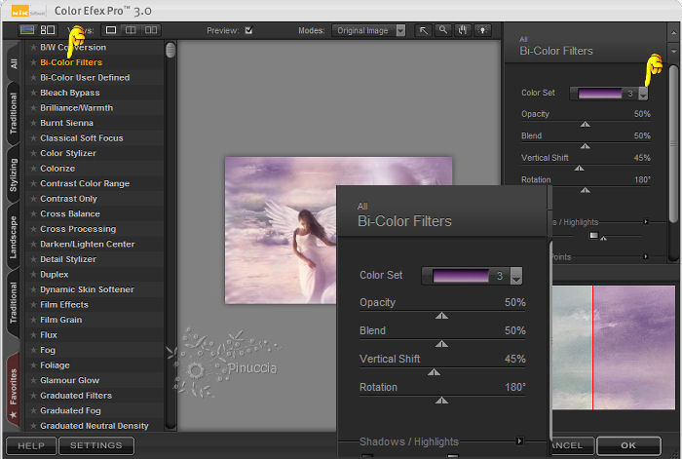Favorite the Bleach Bypass filter star
682x459 pixels.
tap(33, 93)
